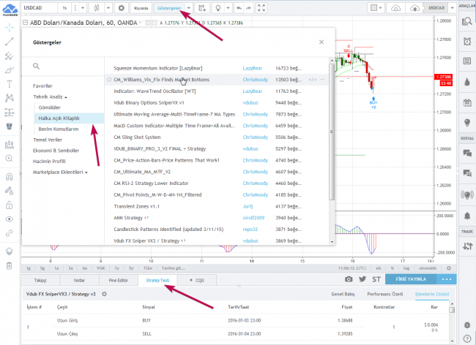This screenshot has height=345, width=476.
Task: Add CM_Williams_Vix_Fix to favorites star
Action: pos(109,80)
